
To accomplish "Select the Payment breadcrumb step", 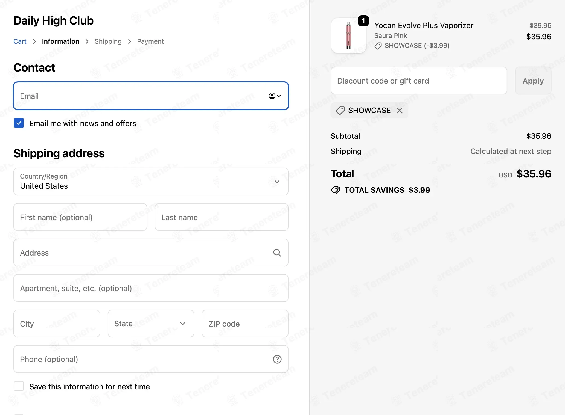I will [x=150, y=41].
